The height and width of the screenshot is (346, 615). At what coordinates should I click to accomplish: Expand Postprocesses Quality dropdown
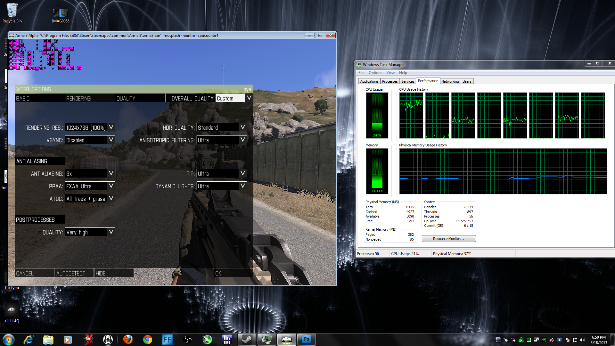click(x=111, y=232)
